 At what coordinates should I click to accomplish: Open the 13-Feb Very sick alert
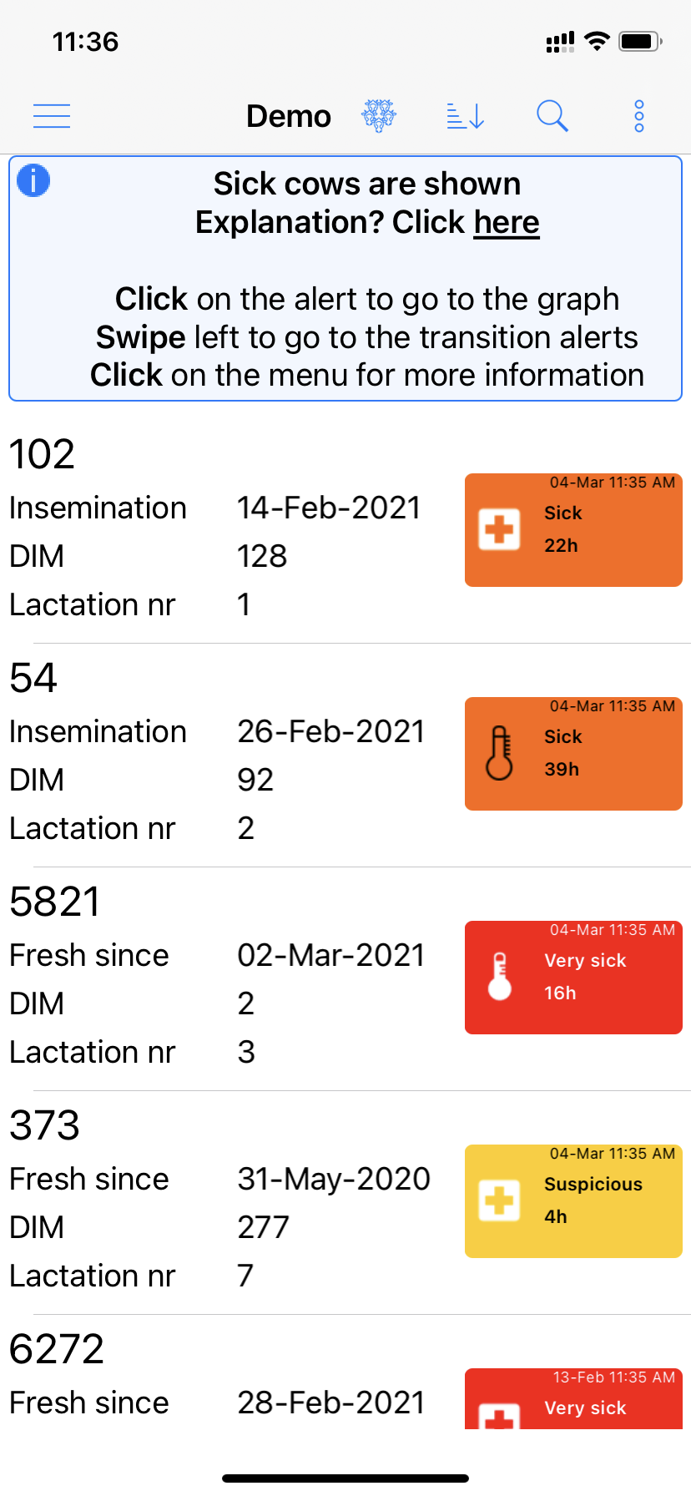573,1398
